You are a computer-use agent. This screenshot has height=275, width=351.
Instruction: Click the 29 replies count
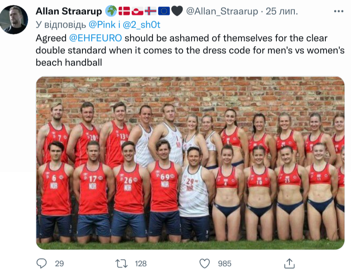(59, 264)
